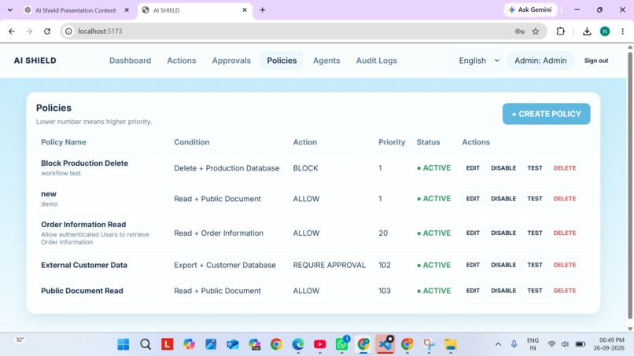Open the password key icon in address bar
Screen dimensions: 634x356
point(520,31)
